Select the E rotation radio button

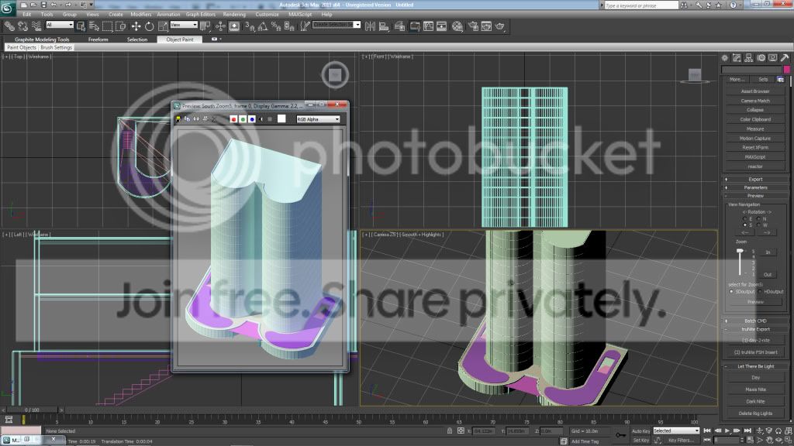tap(744, 219)
